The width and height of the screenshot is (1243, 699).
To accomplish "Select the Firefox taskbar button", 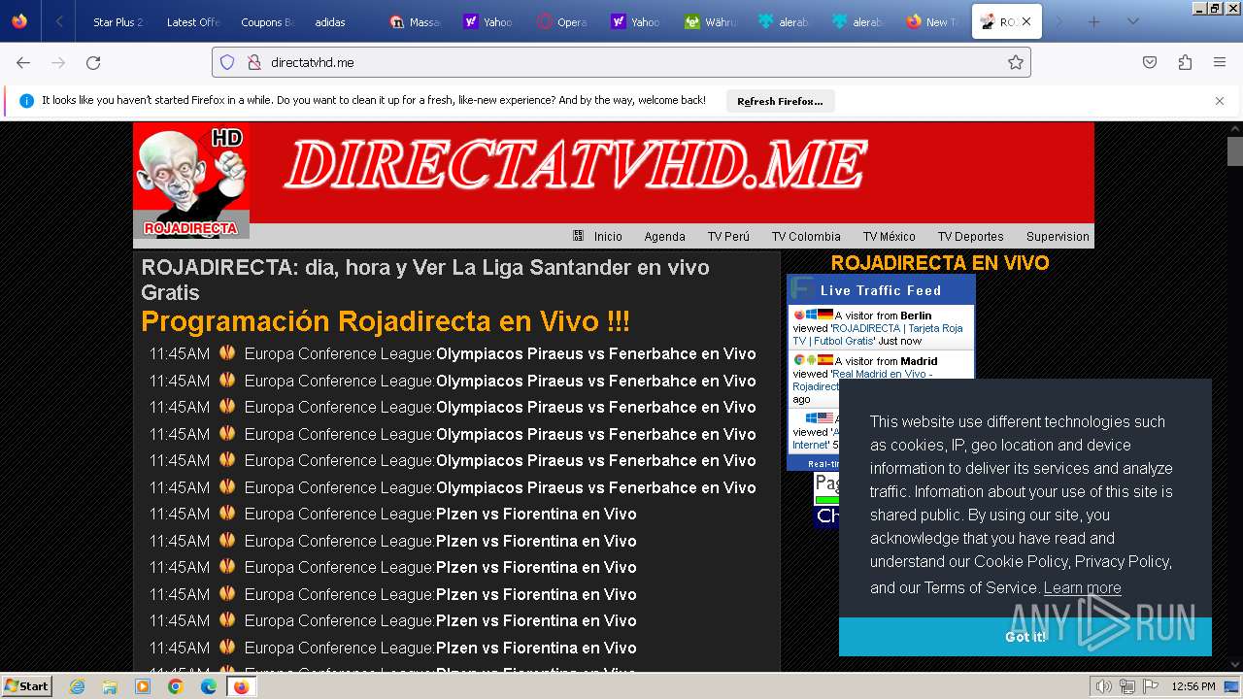I will [242, 686].
